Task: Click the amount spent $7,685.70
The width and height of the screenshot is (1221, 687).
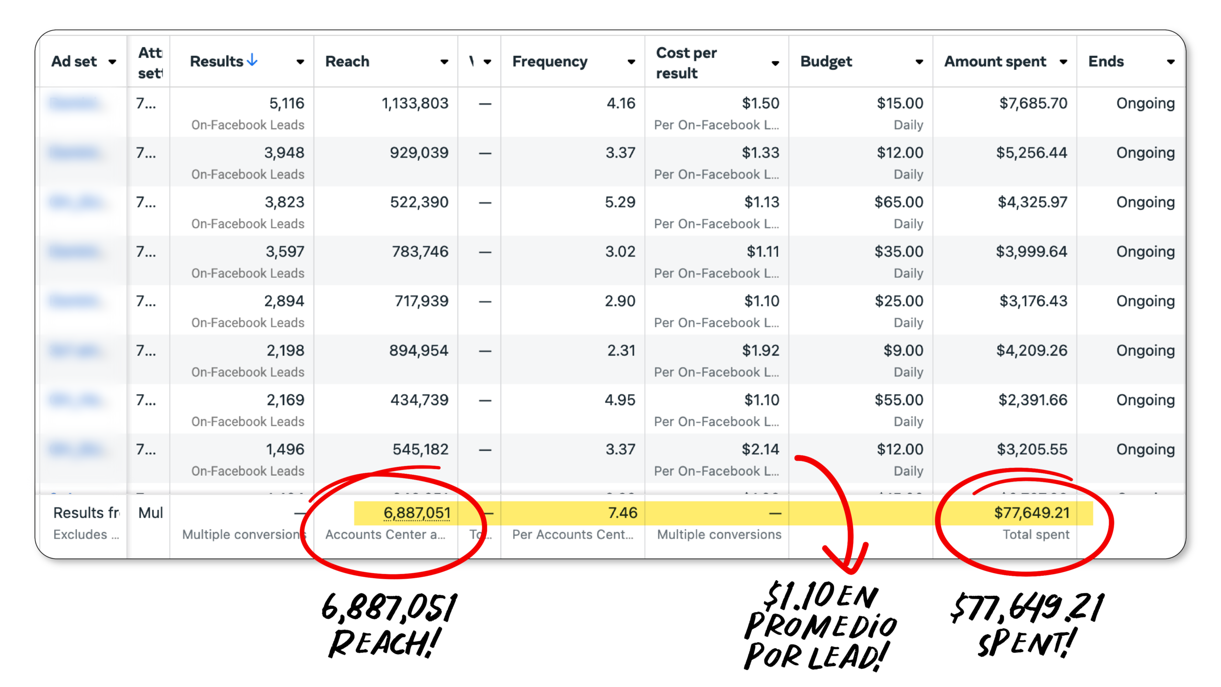Action: click(1034, 103)
